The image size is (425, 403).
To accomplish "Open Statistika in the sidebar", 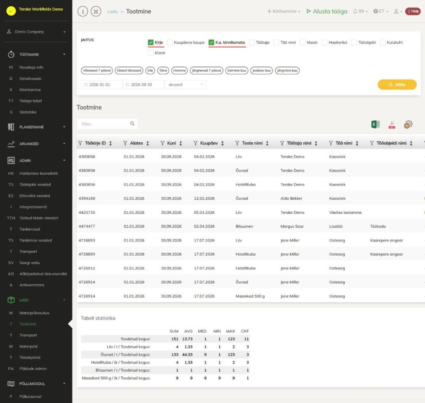I will (28, 112).
